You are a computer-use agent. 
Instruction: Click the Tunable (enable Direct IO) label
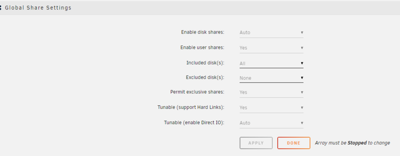(x=194, y=122)
